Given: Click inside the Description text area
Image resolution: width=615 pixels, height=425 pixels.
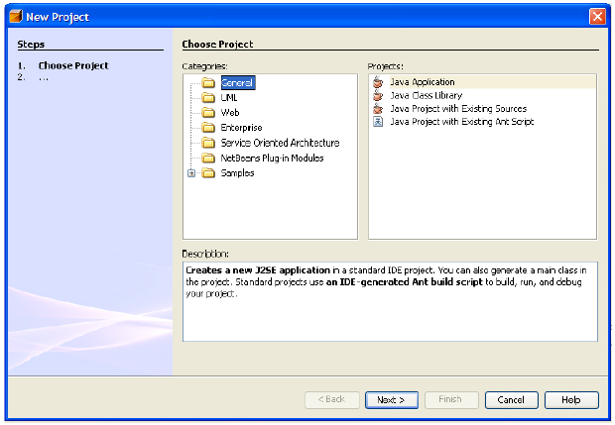Looking at the screenshot, I should point(390,301).
